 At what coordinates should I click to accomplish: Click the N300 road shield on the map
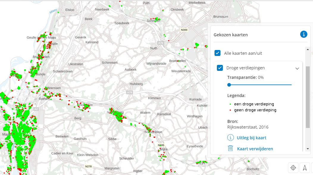(x=184, y=30)
